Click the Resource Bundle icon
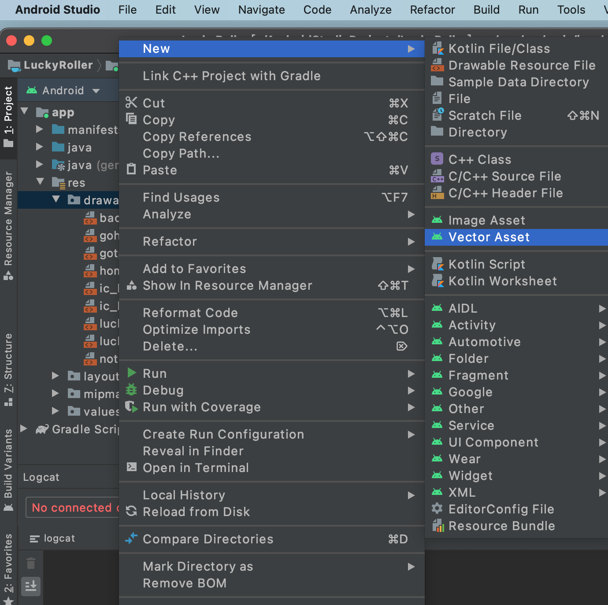Screen dimensions: 608x605 tap(437, 525)
